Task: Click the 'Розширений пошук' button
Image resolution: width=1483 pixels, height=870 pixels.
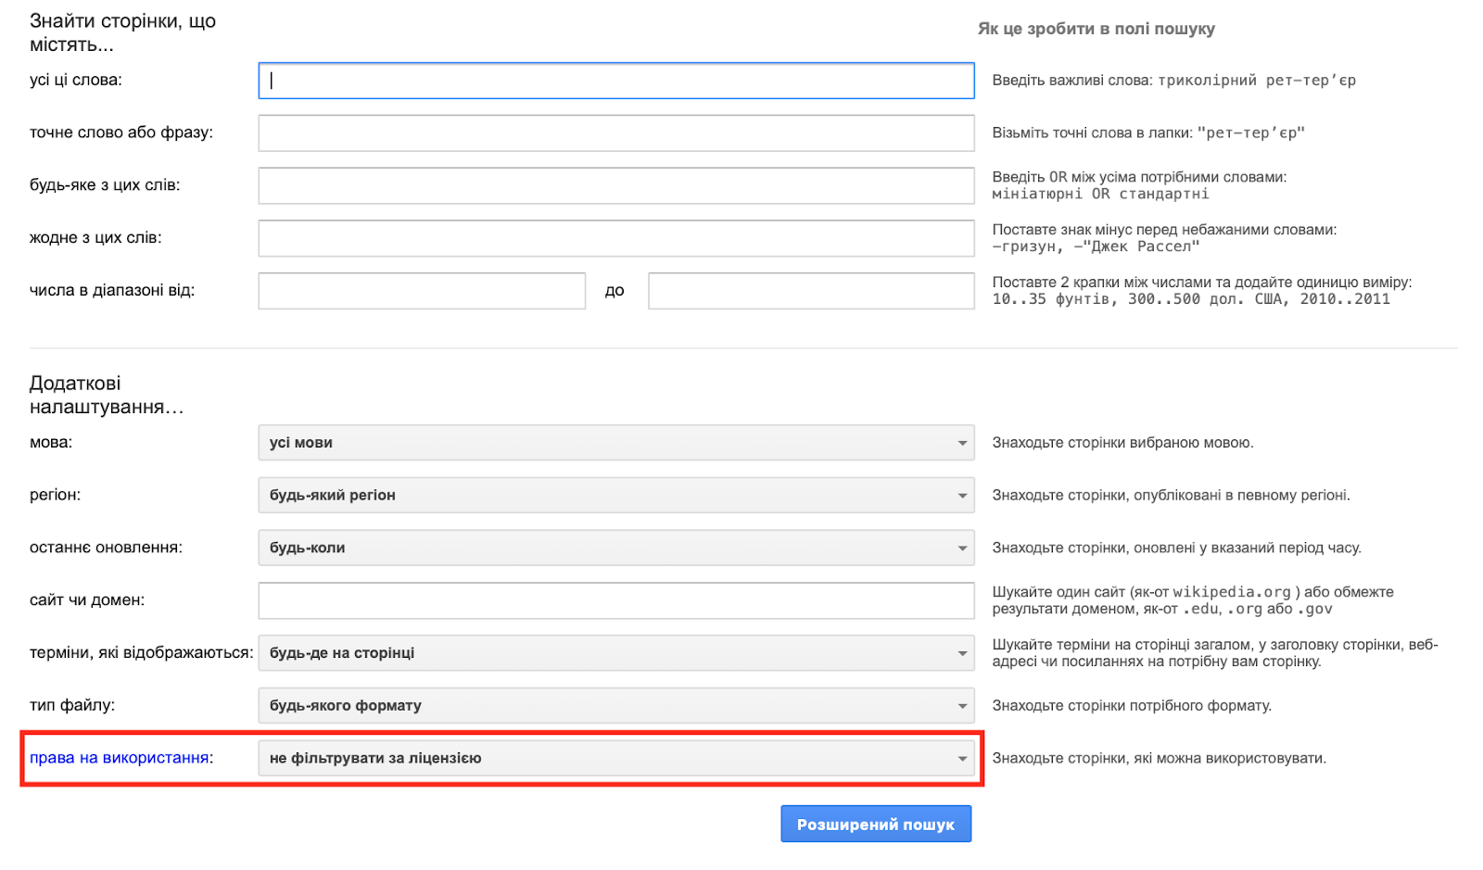Action: tap(876, 824)
